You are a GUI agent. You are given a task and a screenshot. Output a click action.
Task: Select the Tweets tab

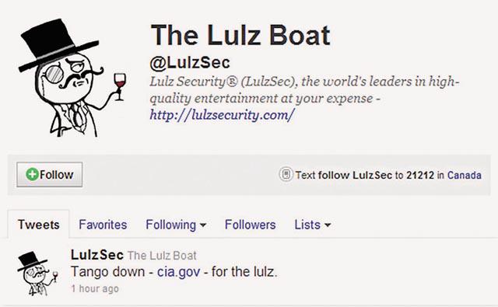(x=38, y=225)
